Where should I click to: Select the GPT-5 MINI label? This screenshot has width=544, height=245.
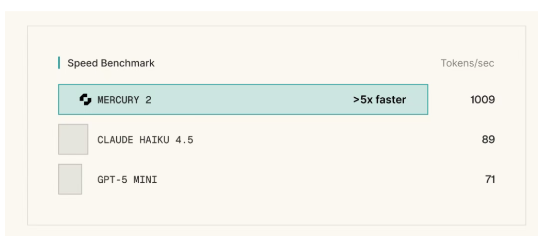pyautogui.click(x=127, y=180)
